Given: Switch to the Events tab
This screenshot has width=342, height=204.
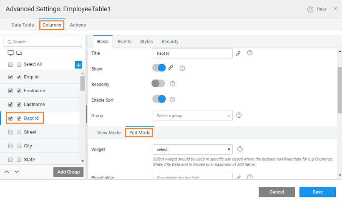Looking at the screenshot, I should point(124,42).
